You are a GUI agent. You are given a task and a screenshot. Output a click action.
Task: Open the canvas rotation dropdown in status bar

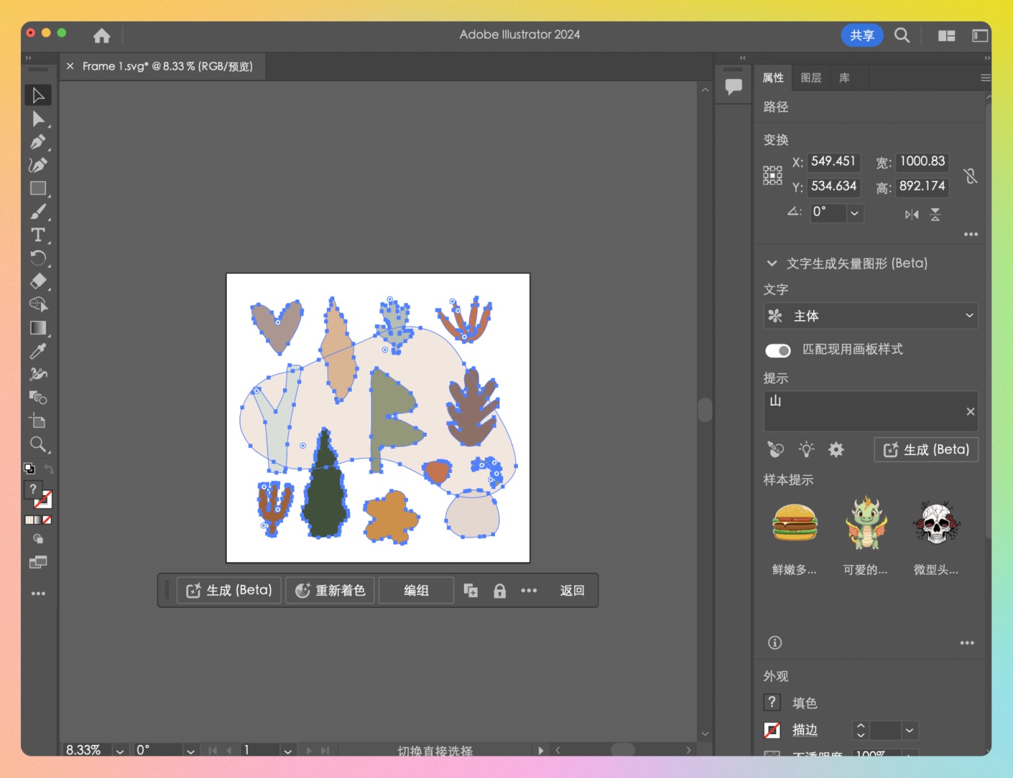pos(190,750)
